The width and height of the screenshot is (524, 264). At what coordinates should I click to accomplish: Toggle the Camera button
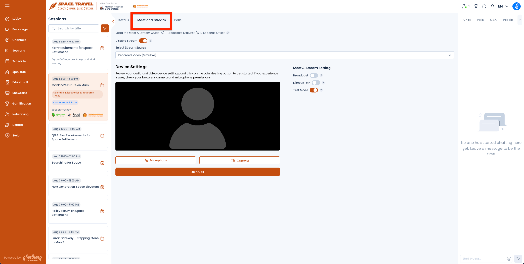[x=239, y=160]
